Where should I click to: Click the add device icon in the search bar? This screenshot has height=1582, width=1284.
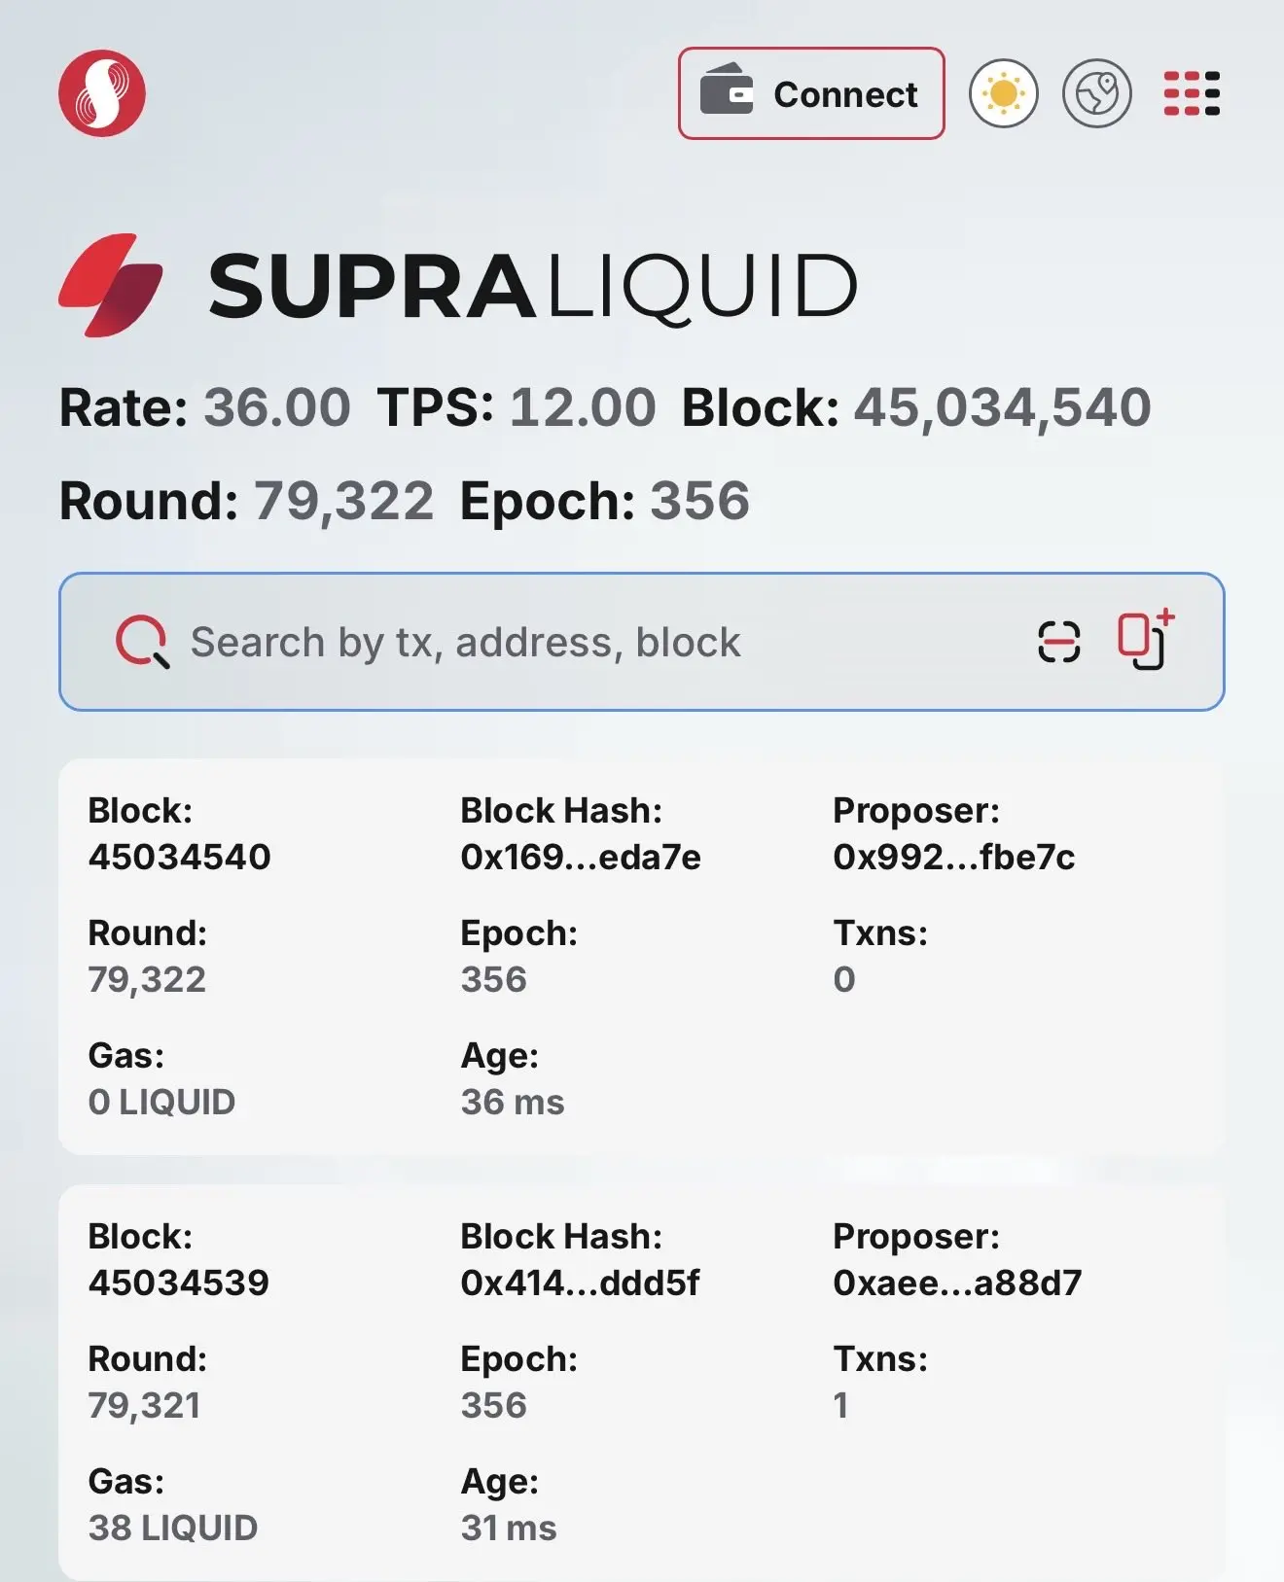pos(1145,640)
